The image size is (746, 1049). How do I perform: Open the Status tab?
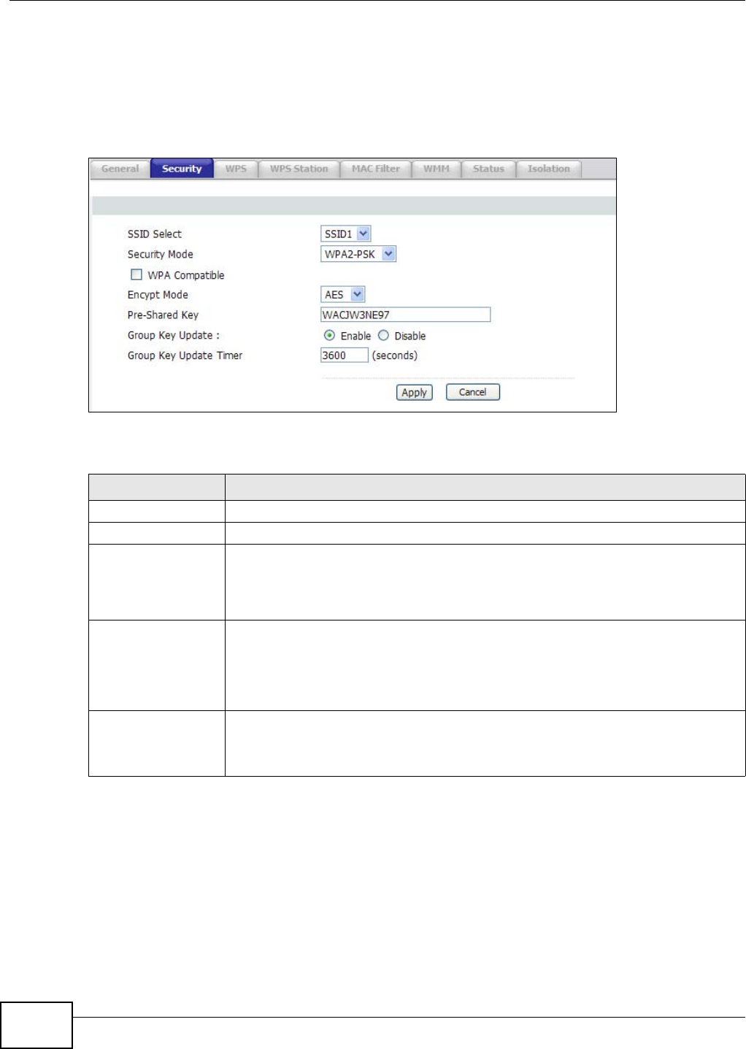488,169
